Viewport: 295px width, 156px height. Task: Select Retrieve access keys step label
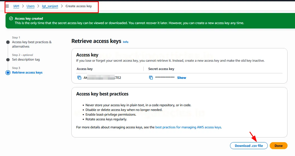(x=27, y=72)
